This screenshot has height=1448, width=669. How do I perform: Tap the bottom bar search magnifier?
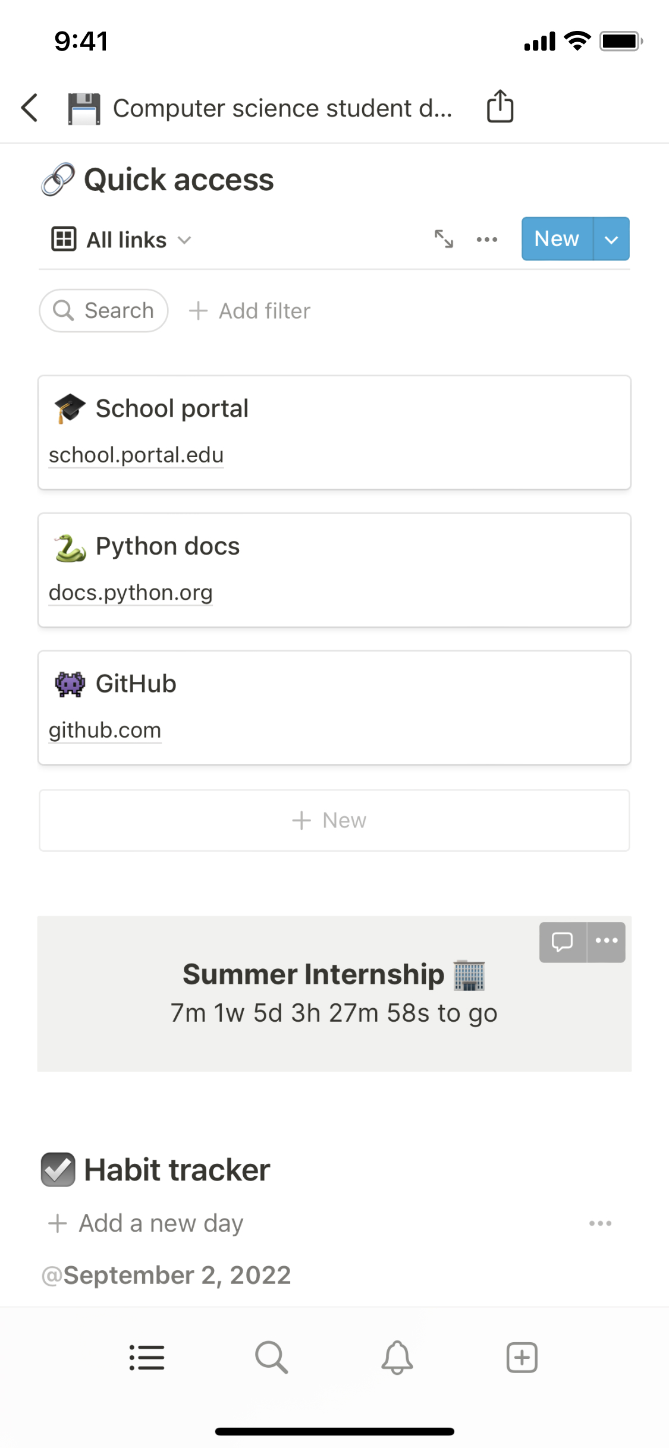272,1358
